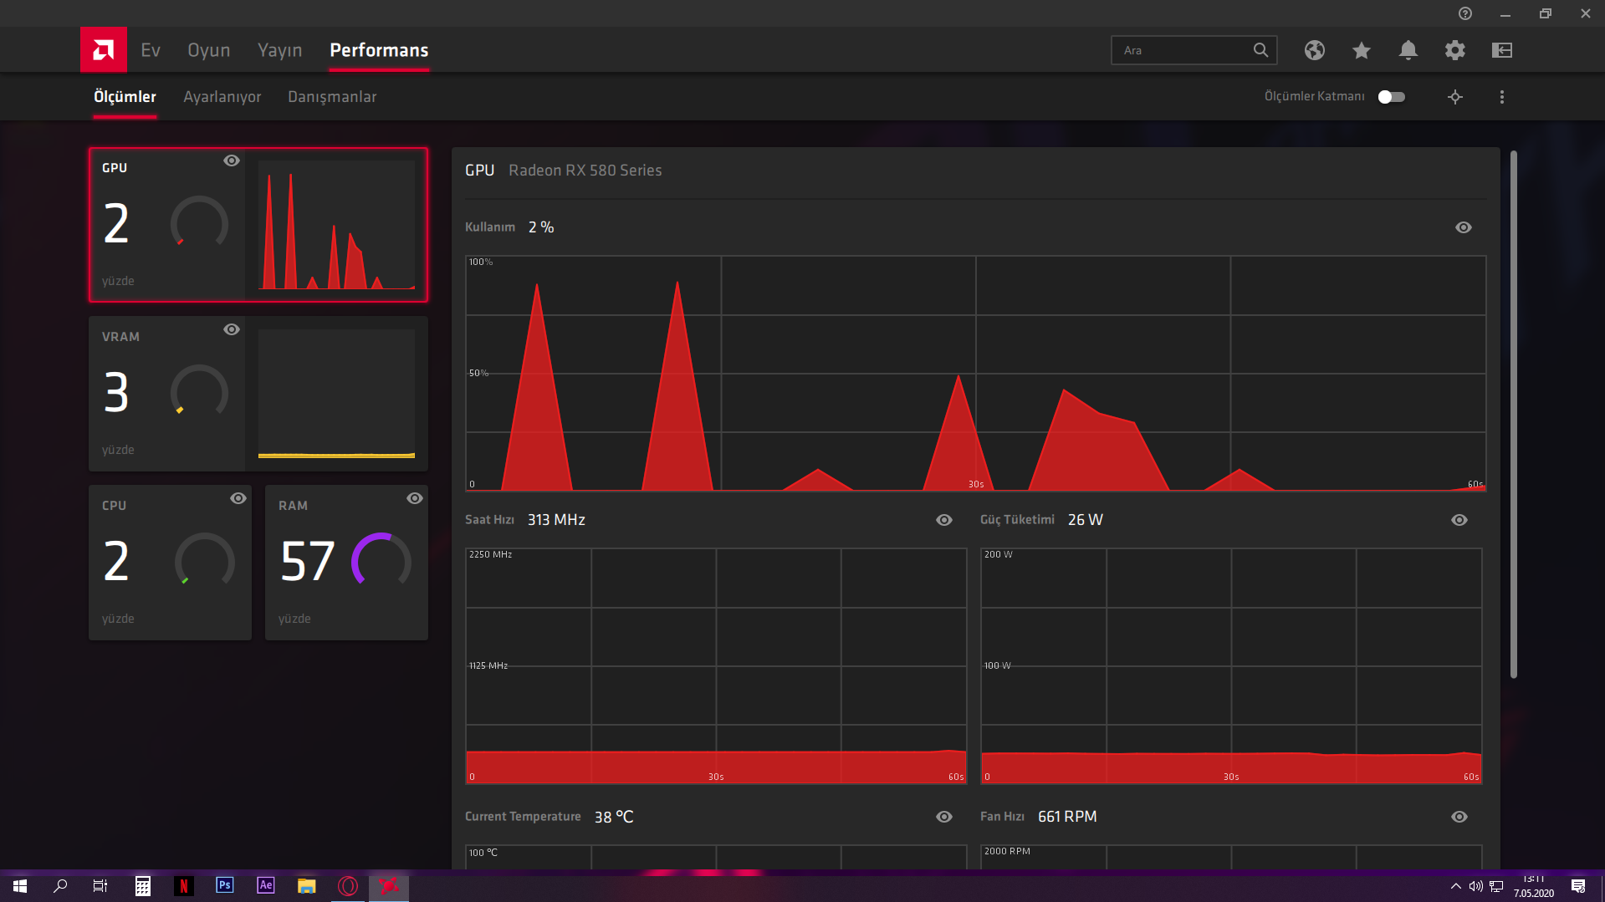
Task: Toggle visibility eye on VRAM card
Action: (232, 329)
